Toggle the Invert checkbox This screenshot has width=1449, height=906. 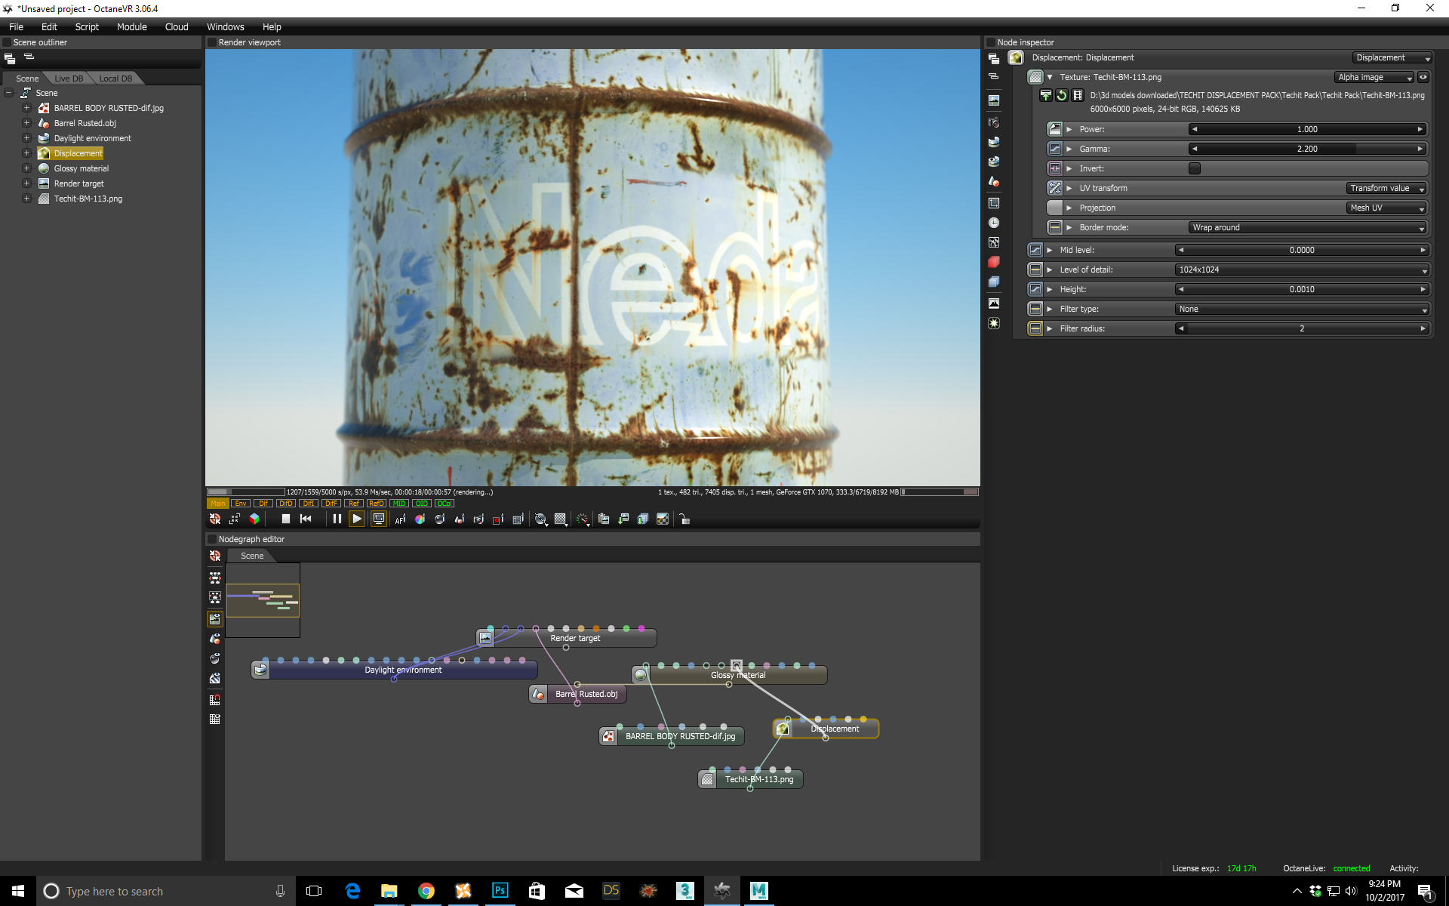point(1194,168)
